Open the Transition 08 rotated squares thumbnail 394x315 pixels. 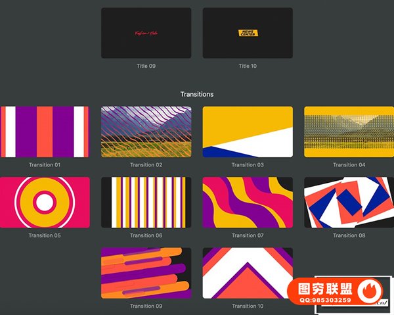tap(349, 203)
